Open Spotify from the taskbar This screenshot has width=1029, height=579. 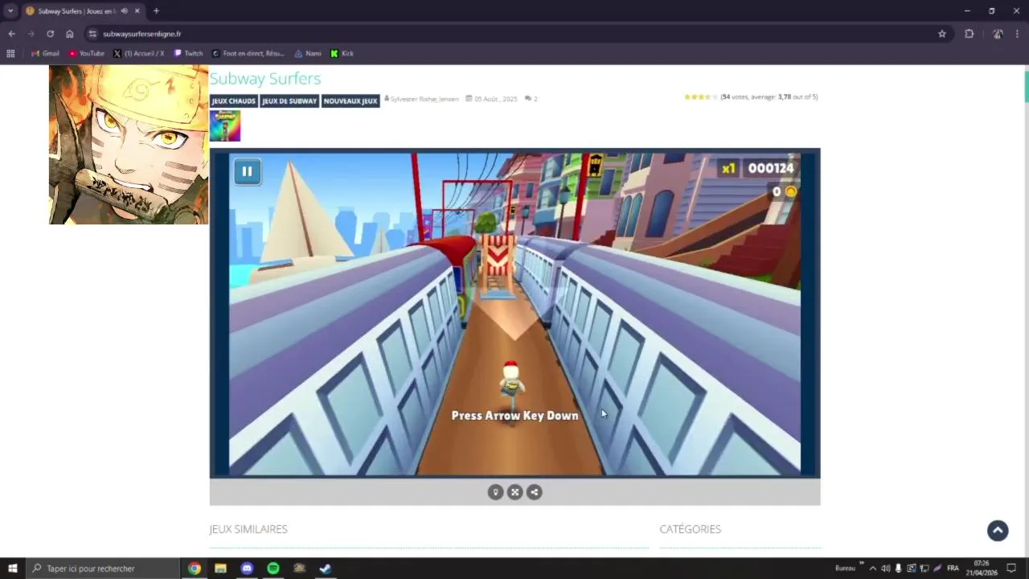273,569
